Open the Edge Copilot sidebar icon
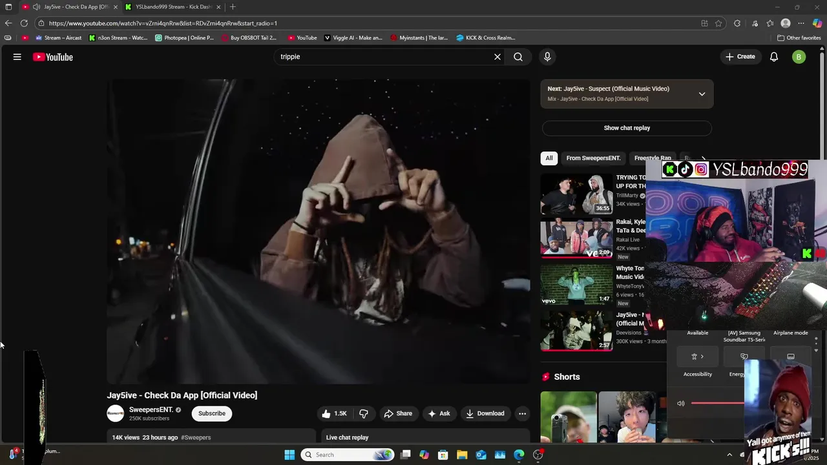The image size is (827, 465). [817, 23]
